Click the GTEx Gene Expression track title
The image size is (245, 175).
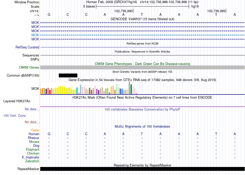pos(142,80)
